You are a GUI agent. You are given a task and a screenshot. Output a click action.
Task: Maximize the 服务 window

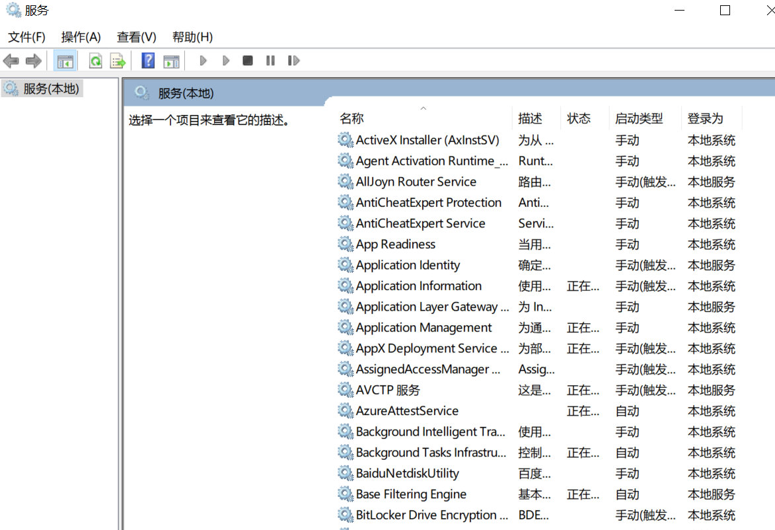pos(725,11)
